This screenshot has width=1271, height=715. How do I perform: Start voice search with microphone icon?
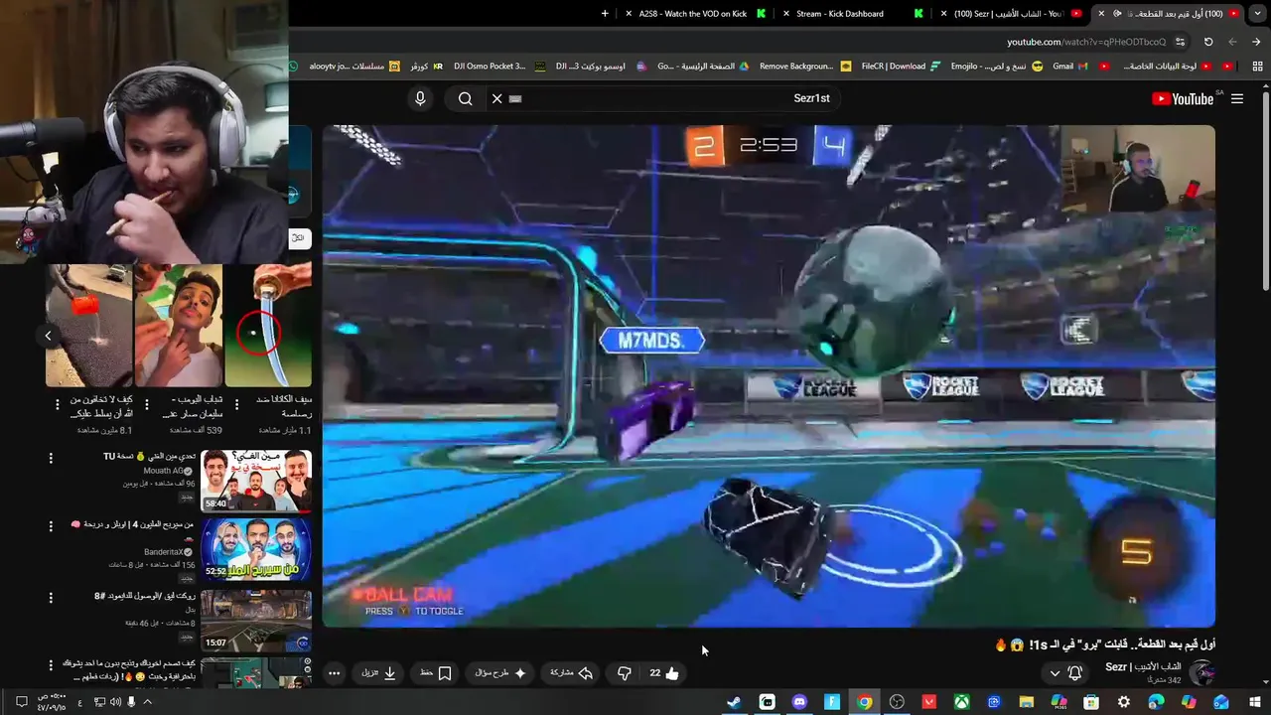[x=420, y=98]
